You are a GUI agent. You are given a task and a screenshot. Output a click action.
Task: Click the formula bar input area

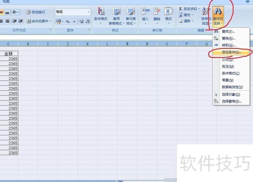click(107, 38)
